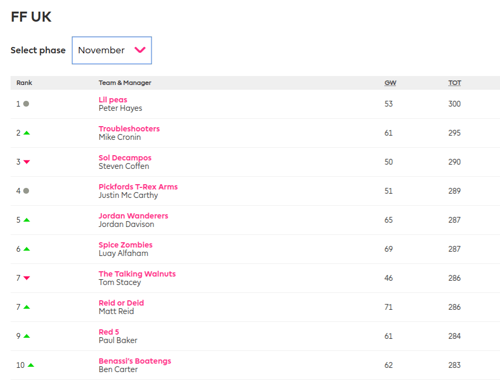Click the pink chevron in the phase selector
500x380 pixels.
(x=140, y=50)
